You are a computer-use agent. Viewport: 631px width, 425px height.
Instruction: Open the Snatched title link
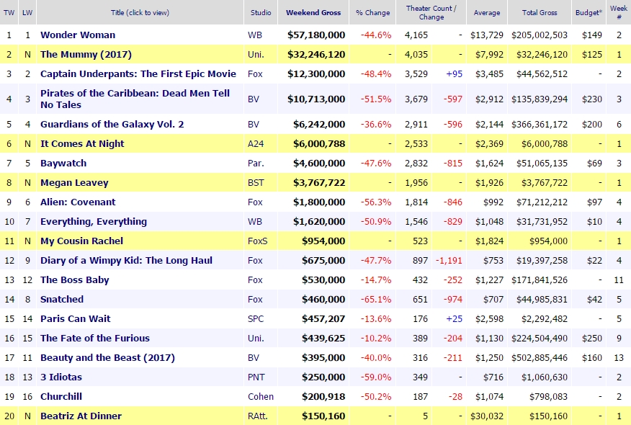coord(61,300)
